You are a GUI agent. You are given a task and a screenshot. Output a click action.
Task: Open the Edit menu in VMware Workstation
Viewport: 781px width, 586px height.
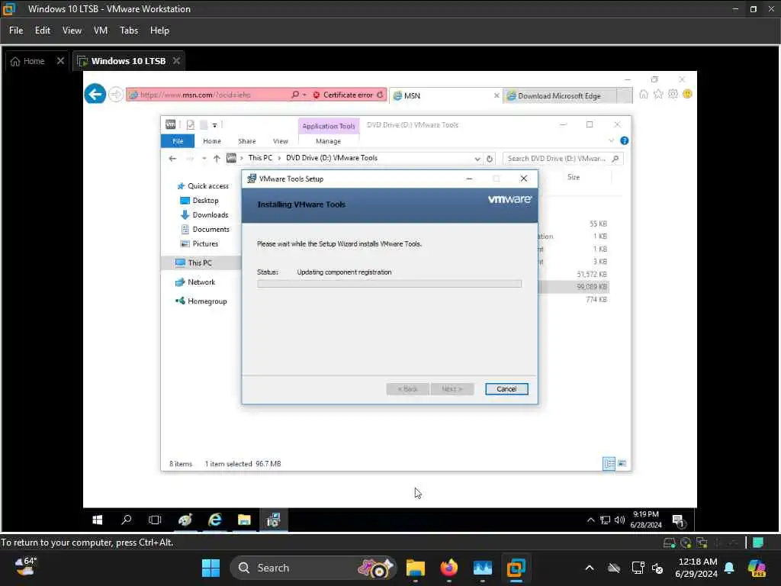[x=43, y=31]
